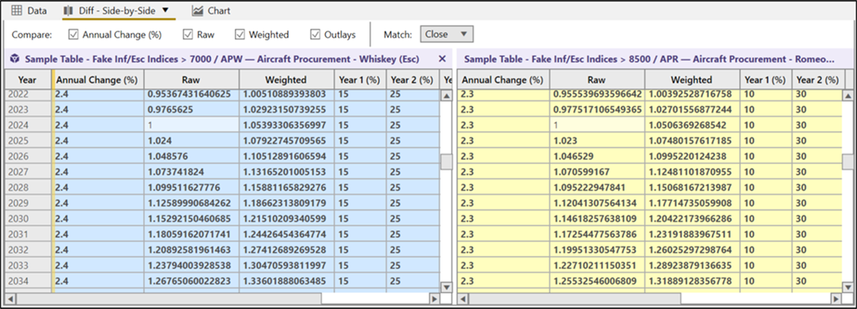Click the Year column header

click(27, 79)
